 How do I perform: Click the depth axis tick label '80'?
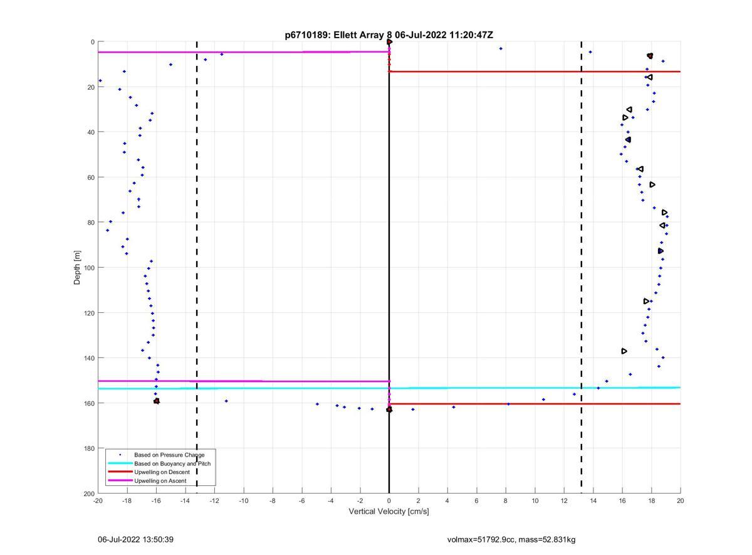[90, 223]
